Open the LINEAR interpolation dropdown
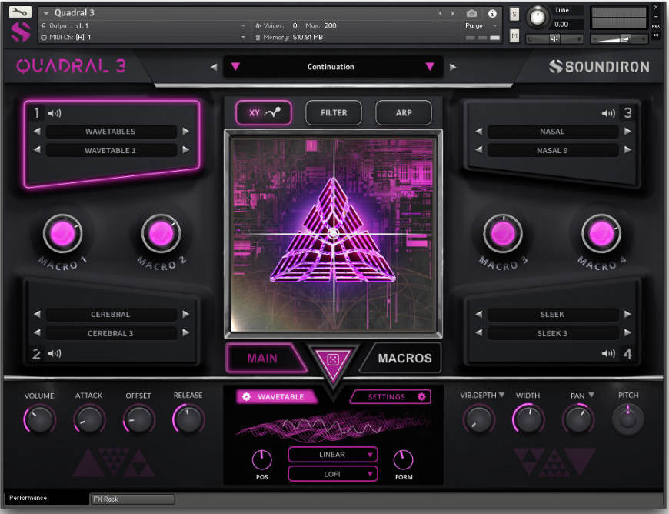669x514 pixels. (x=332, y=454)
